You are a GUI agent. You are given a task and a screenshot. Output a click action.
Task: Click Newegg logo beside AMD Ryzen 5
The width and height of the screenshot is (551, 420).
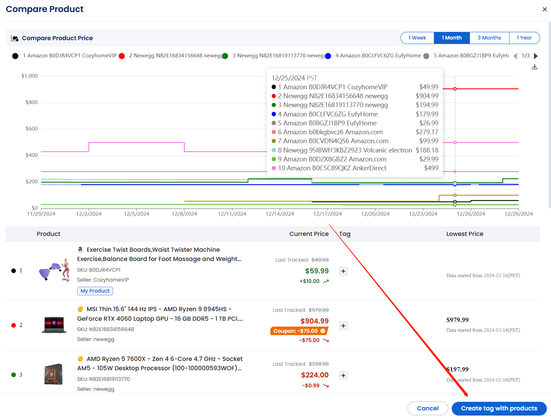(x=80, y=359)
